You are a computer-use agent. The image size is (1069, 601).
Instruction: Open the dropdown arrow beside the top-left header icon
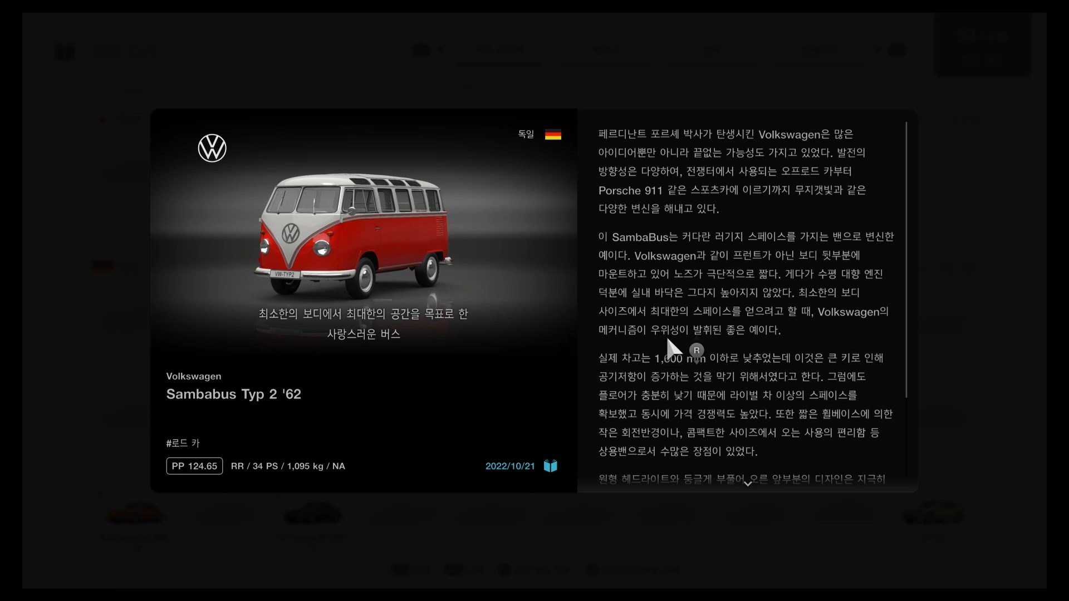pyautogui.click(x=442, y=50)
